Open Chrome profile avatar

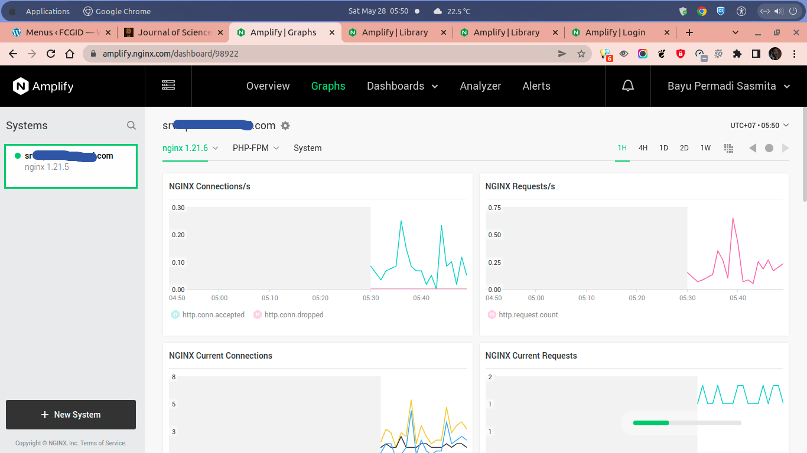point(775,54)
